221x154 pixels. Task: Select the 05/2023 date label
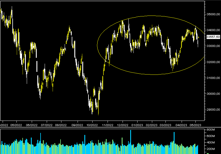tap(195, 125)
